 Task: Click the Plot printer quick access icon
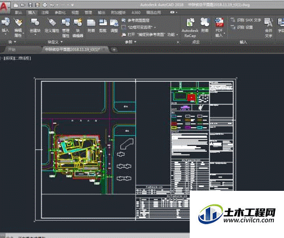(x=45, y=5)
